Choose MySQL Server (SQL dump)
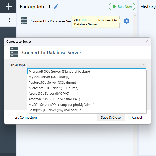The width and height of the screenshot is (156, 156). [x=87, y=77]
